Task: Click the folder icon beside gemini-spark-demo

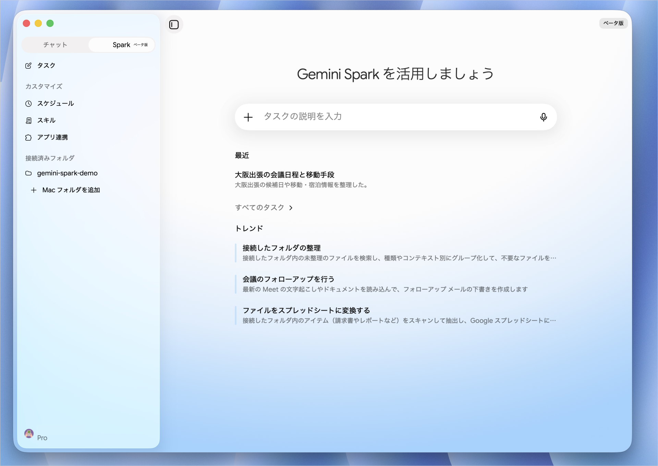Action: tap(28, 173)
